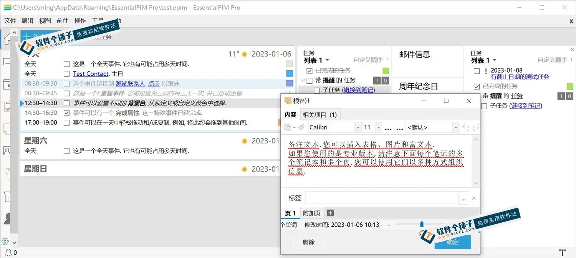
Task: Click green color swatch of left 已完成的任务
Action: tap(386, 71)
